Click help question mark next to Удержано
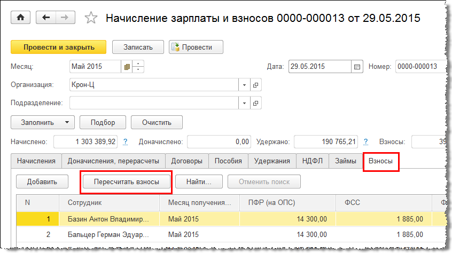Viewport: 452px width, 253px height. (x=366, y=142)
